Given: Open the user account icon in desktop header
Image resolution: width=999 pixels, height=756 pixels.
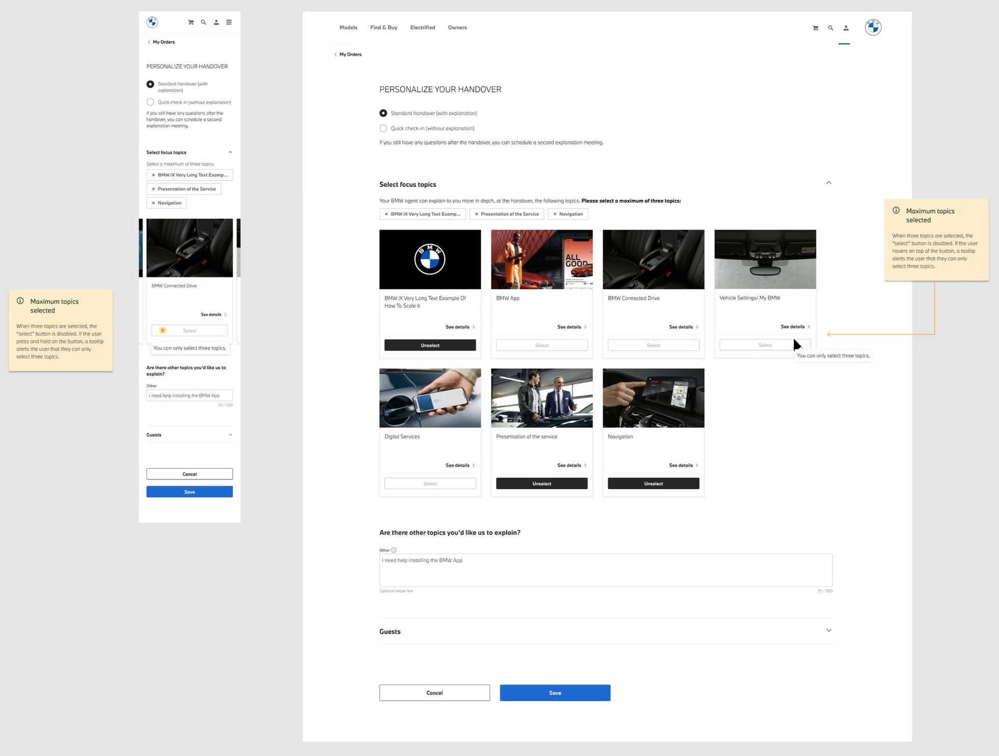Looking at the screenshot, I should click(846, 28).
